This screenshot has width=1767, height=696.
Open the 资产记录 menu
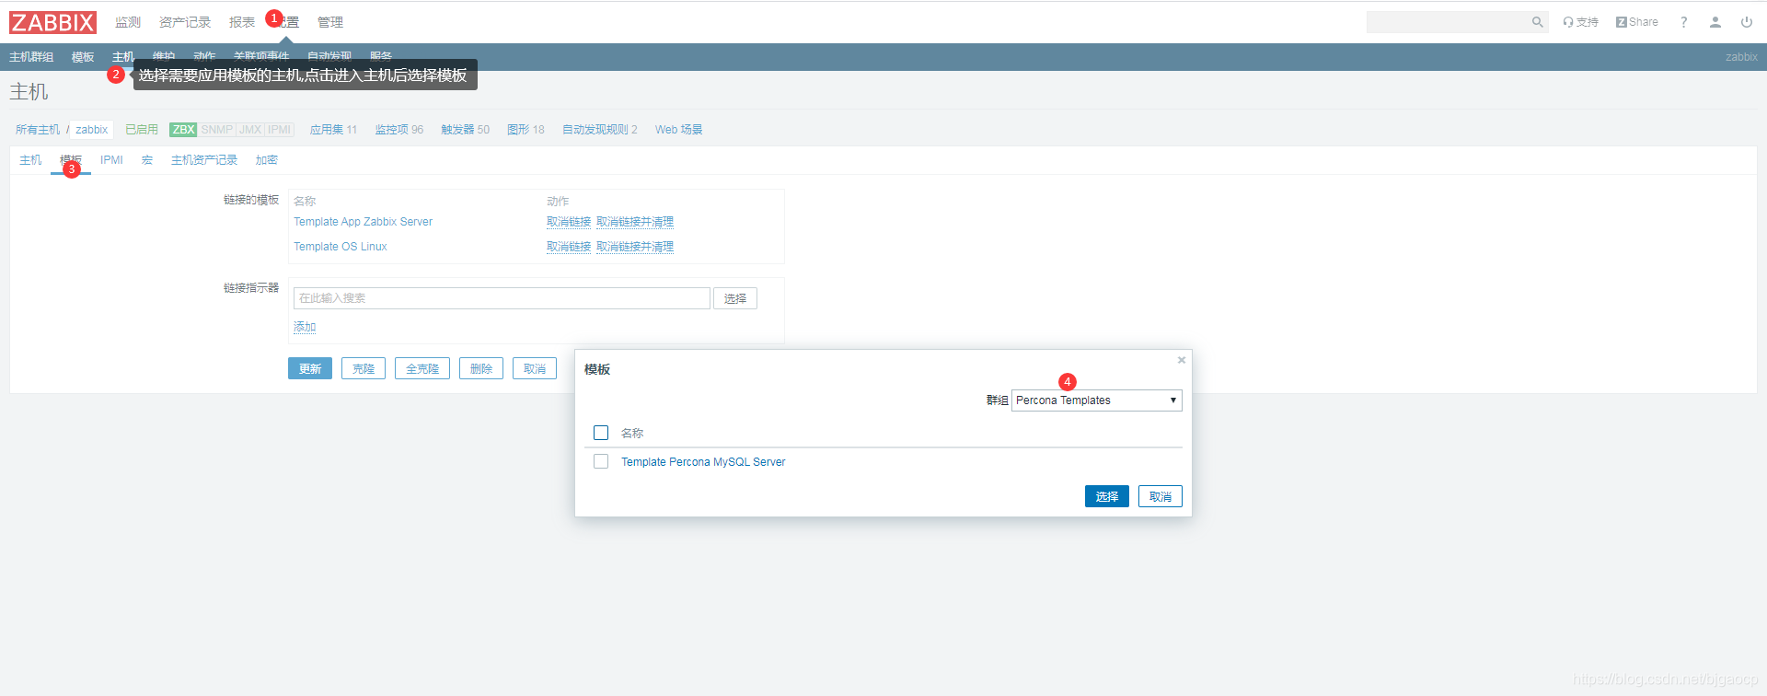(185, 22)
